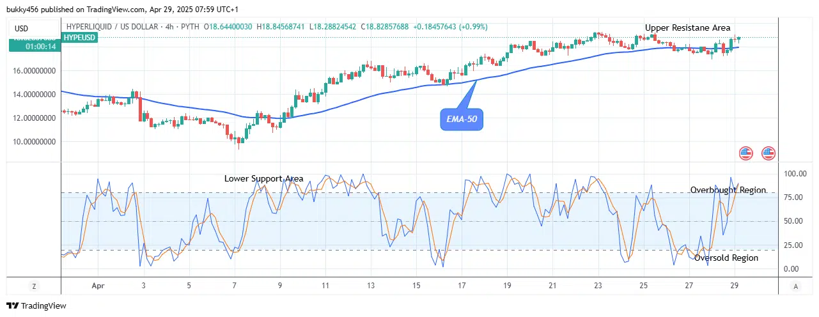Select the EMA-50 callout label
Screen dimensions: 819x317
[462, 120]
